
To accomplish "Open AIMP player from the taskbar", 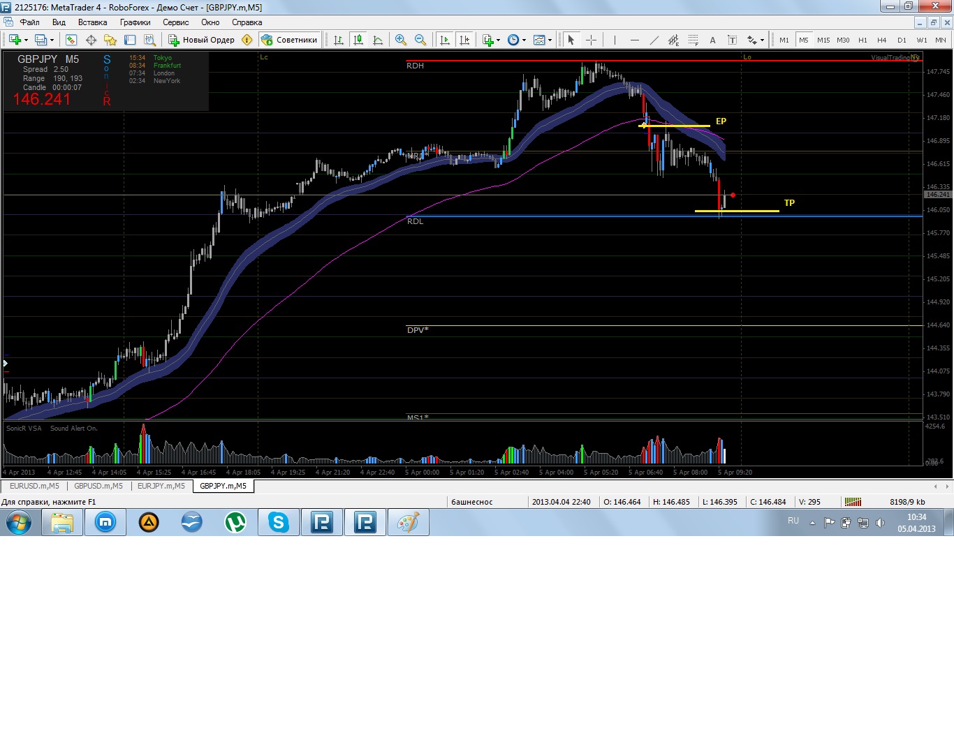I will coord(149,522).
